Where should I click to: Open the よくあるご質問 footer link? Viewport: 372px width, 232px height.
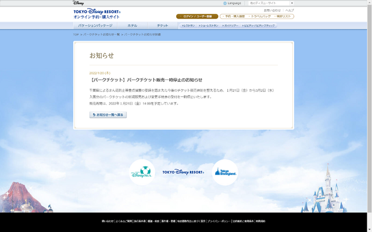[124, 222]
